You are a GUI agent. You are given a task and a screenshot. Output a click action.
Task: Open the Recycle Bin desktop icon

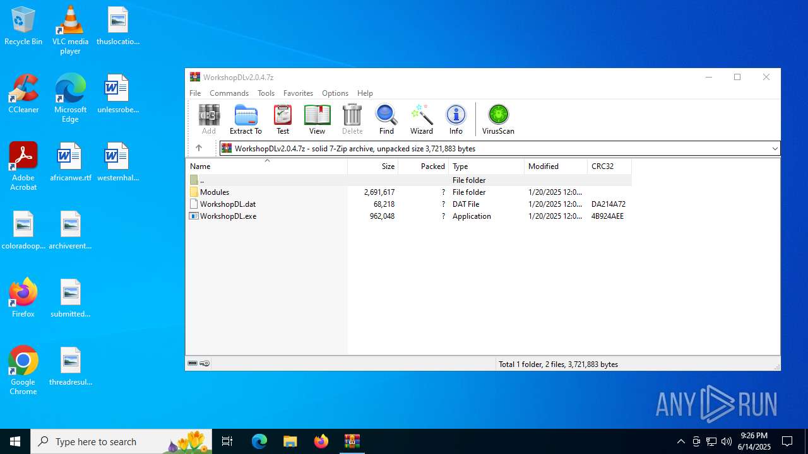coord(23,26)
